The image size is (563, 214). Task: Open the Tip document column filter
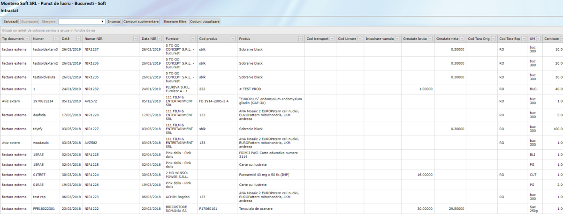tap(27, 38)
